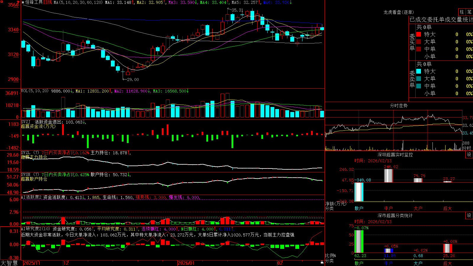Click the teal 大单 sell-order swatch
Viewport: 473px width, 266px height.
point(419,79)
